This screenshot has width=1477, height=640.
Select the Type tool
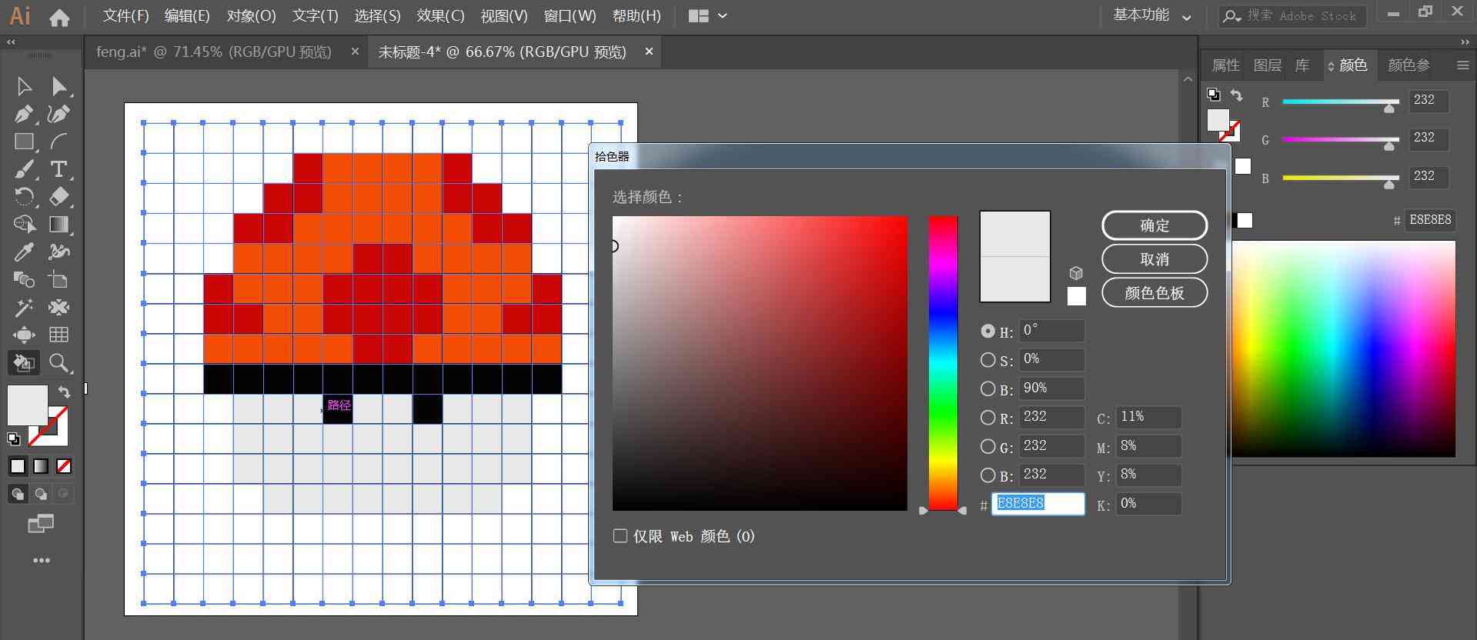[59, 169]
